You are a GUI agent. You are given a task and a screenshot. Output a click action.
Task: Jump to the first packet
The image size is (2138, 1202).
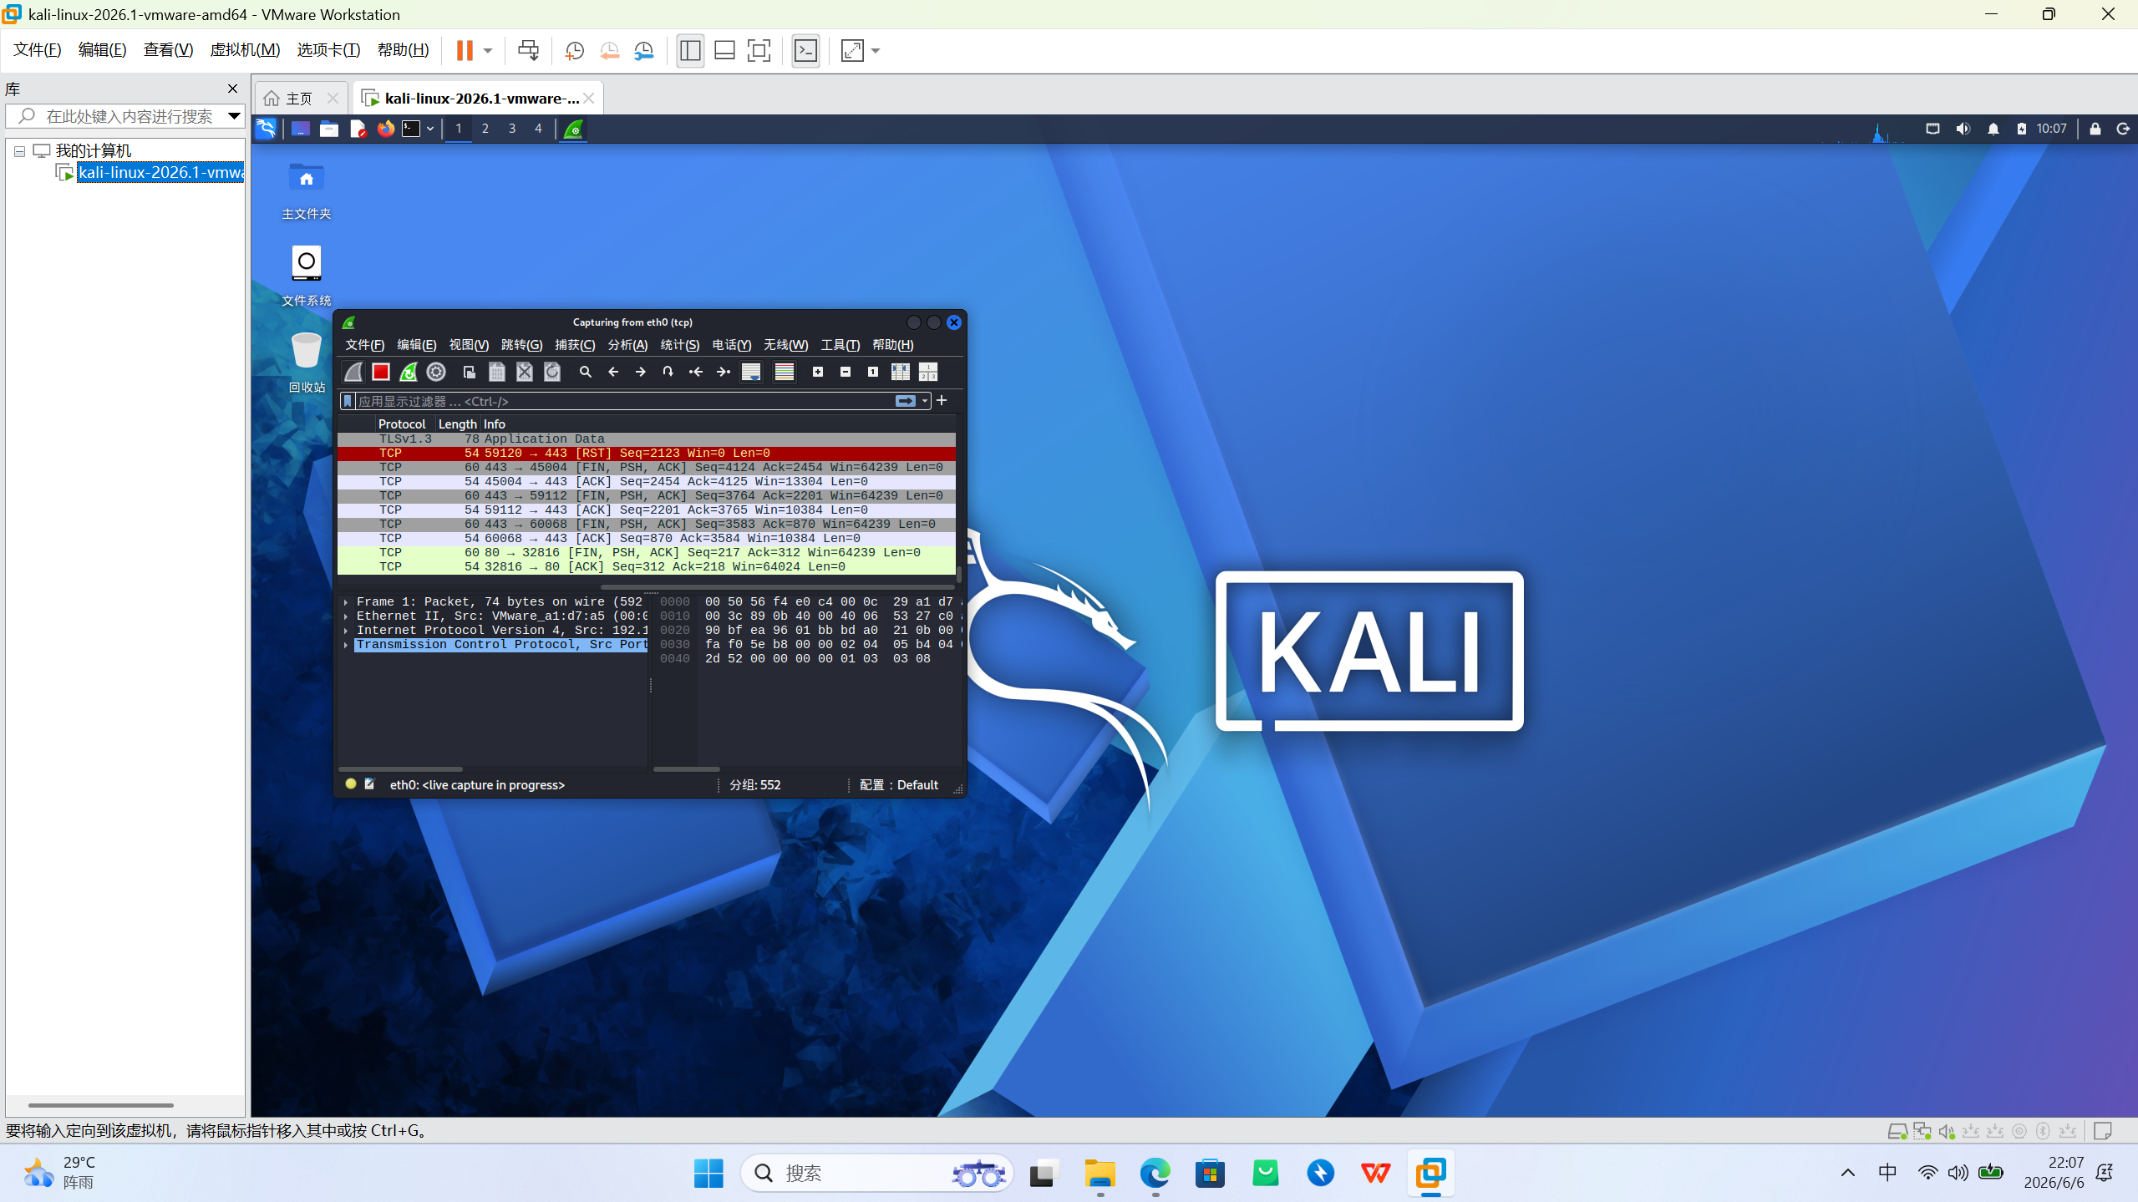pyautogui.click(x=695, y=372)
